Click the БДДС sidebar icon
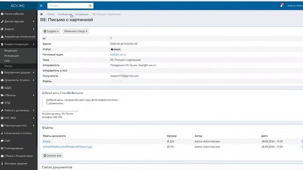The height and width of the screenshot is (170, 303). point(2,88)
